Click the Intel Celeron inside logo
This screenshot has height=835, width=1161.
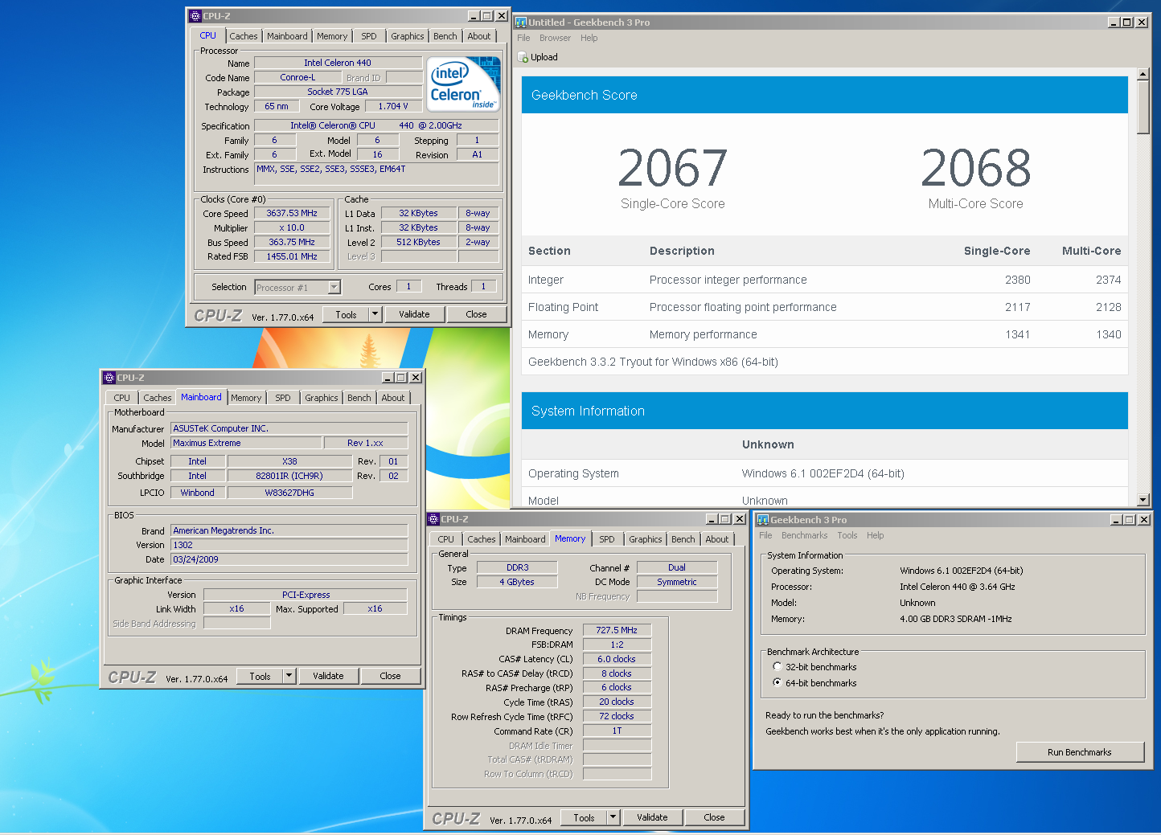(x=463, y=84)
